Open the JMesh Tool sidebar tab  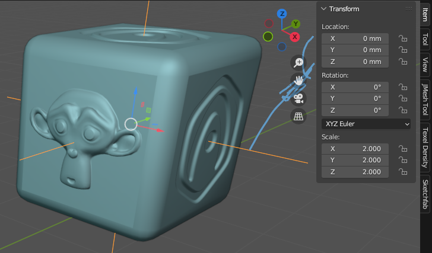pos(425,100)
